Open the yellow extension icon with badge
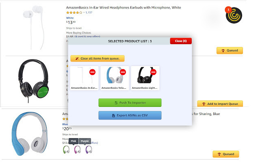This screenshot has width=260, height=162. pyautogui.click(x=233, y=15)
